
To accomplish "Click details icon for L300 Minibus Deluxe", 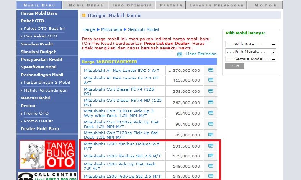I will [211, 146].
